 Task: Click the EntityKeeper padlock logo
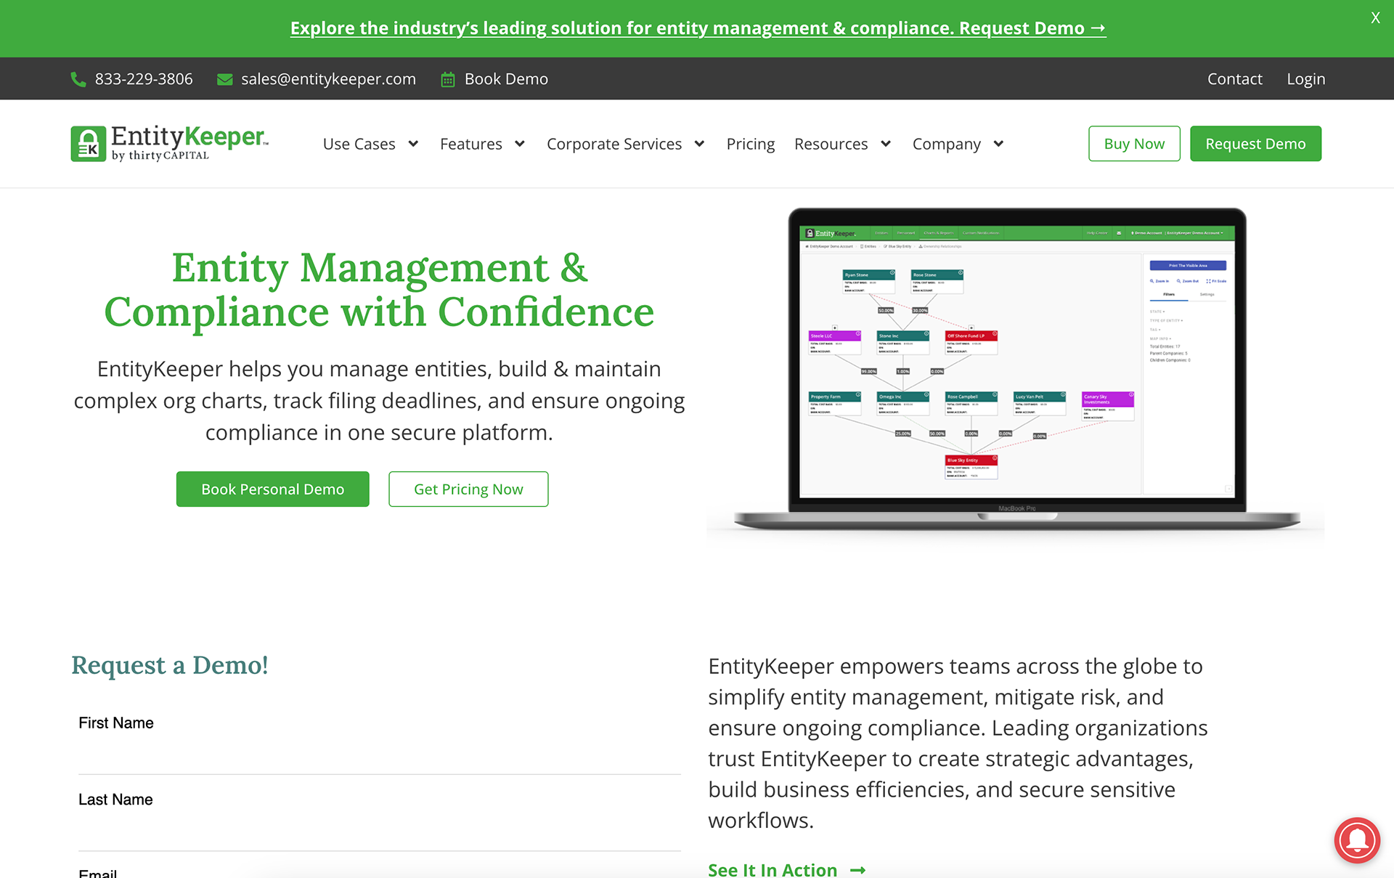point(89,144)
